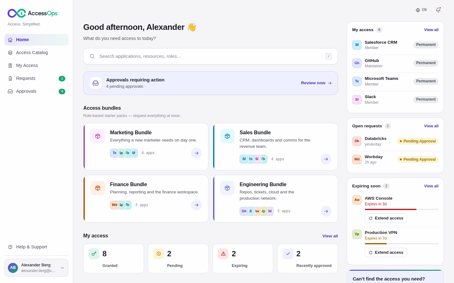
Task: Open Approvals in sidebar
Action: coord(36,91)
